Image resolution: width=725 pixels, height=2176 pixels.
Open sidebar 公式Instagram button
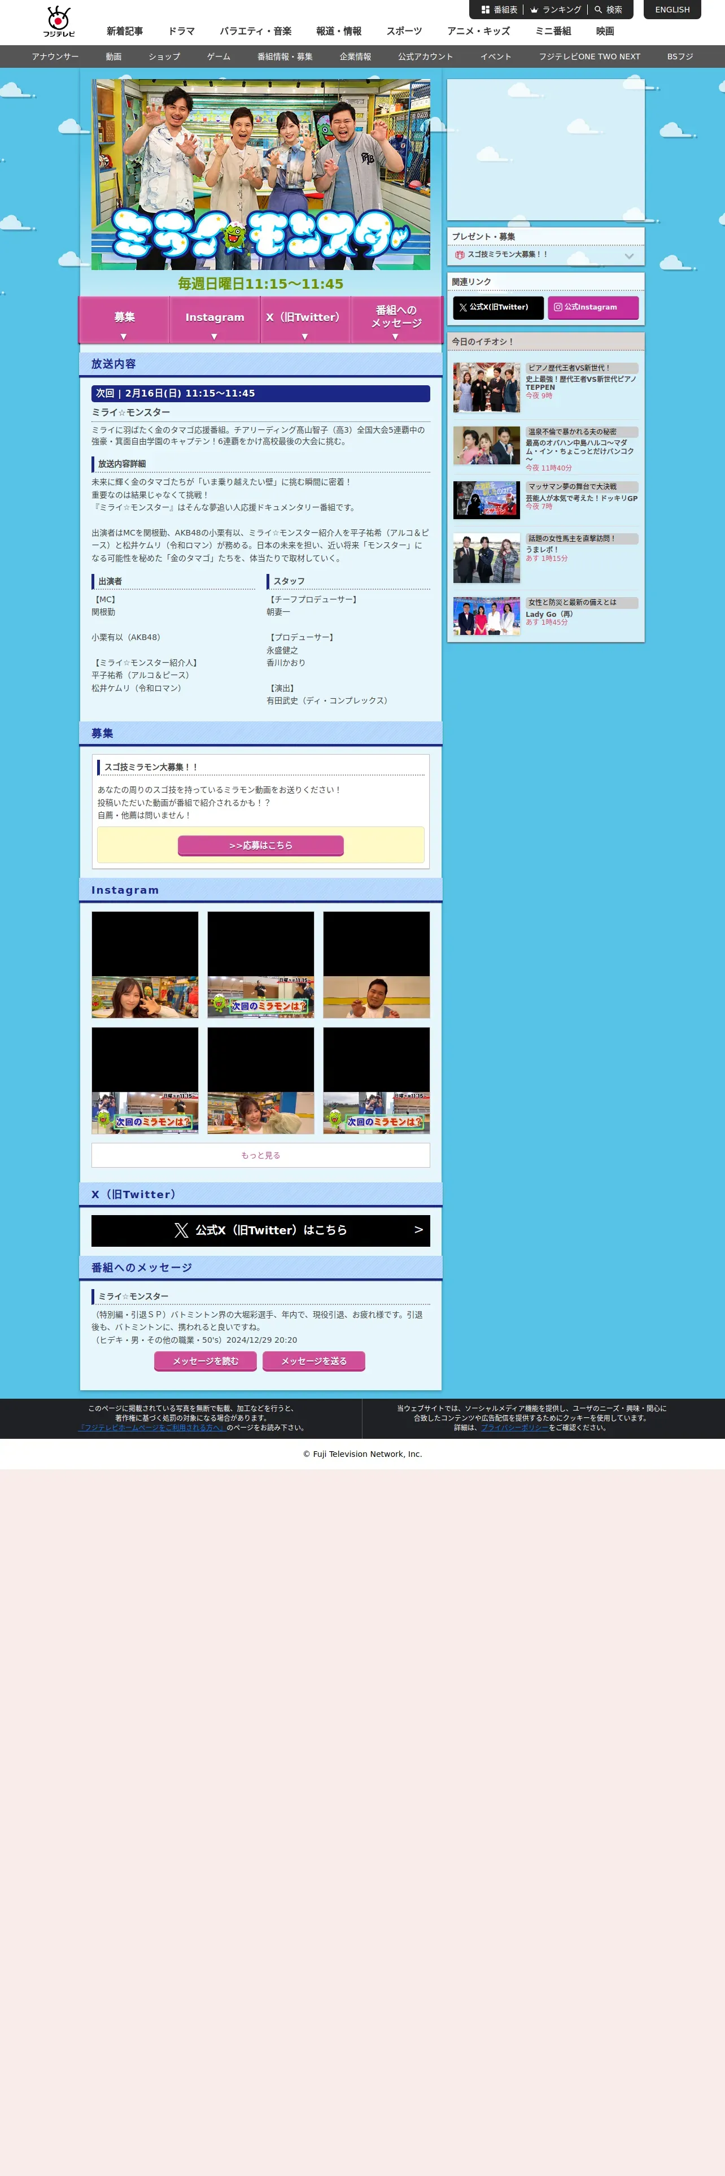(x=592, y=307)
